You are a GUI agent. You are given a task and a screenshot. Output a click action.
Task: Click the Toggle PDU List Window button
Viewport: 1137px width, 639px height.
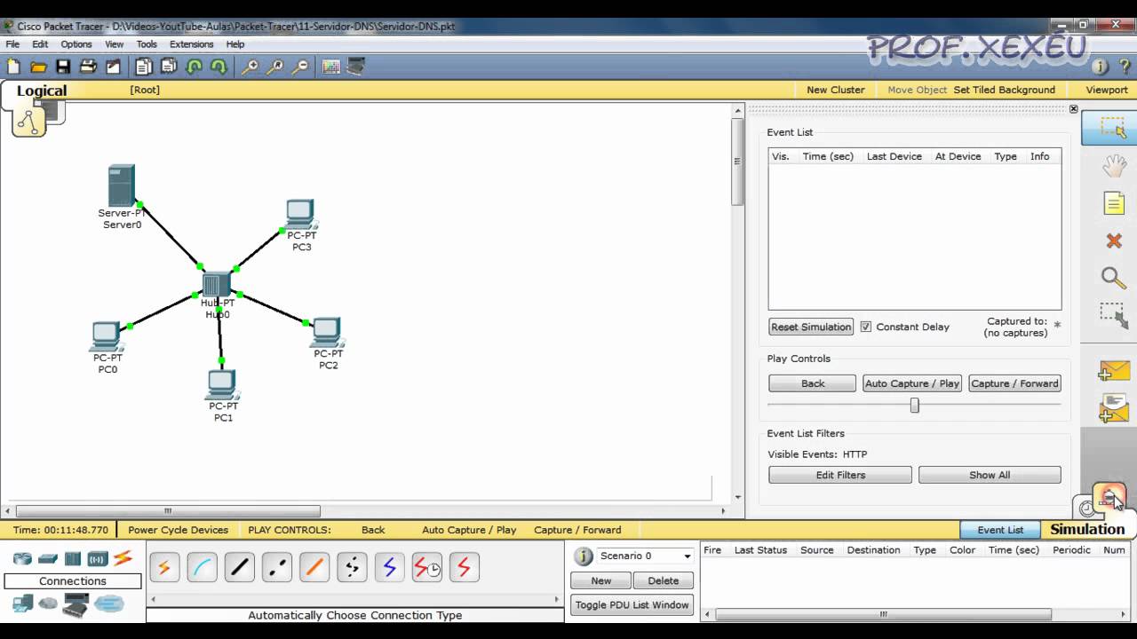tap(632, 605)
